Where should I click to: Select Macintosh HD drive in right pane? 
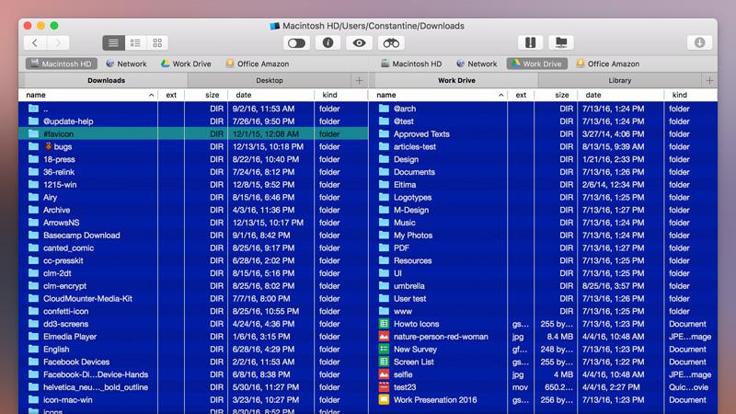(411, 63)
